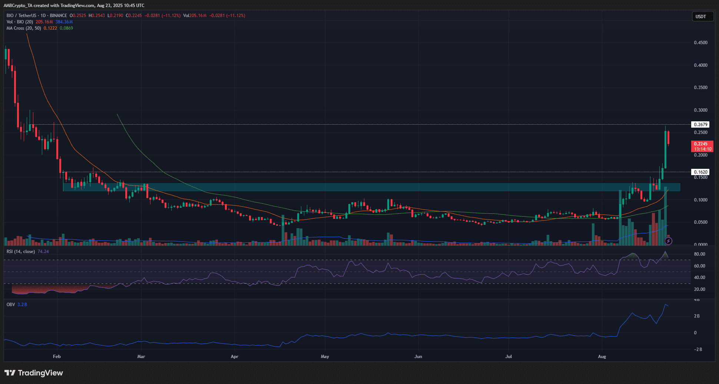Click the 0.2679 horizontal line price label
719x384 pixels.
coord(700,125)
